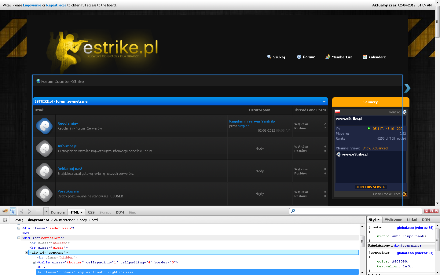The width and height of the screenshot is (440, 275).
Task: Click the page vertical scrollbar thumb
Action: point(437,21)
